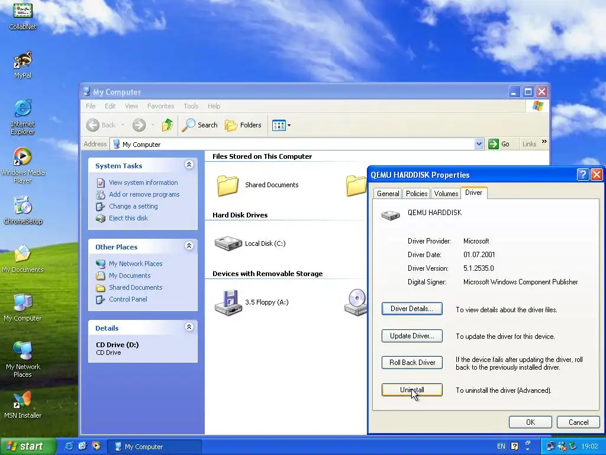The image size is (606, 455).
Task: Select the partially hidden CD drive icon
Action: click(356, 302)
